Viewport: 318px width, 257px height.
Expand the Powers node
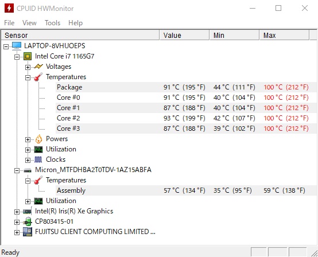[28, 139]
